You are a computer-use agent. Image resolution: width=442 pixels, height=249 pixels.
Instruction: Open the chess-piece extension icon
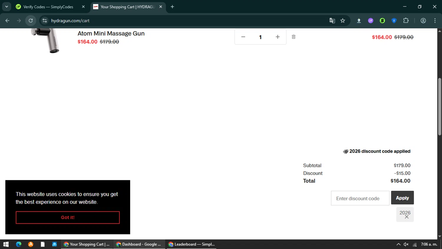pos(359,21)
